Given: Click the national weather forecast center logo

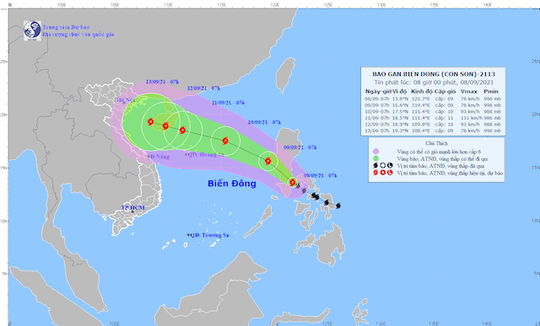Looking at the screenshot, I should tap(32, 30).
